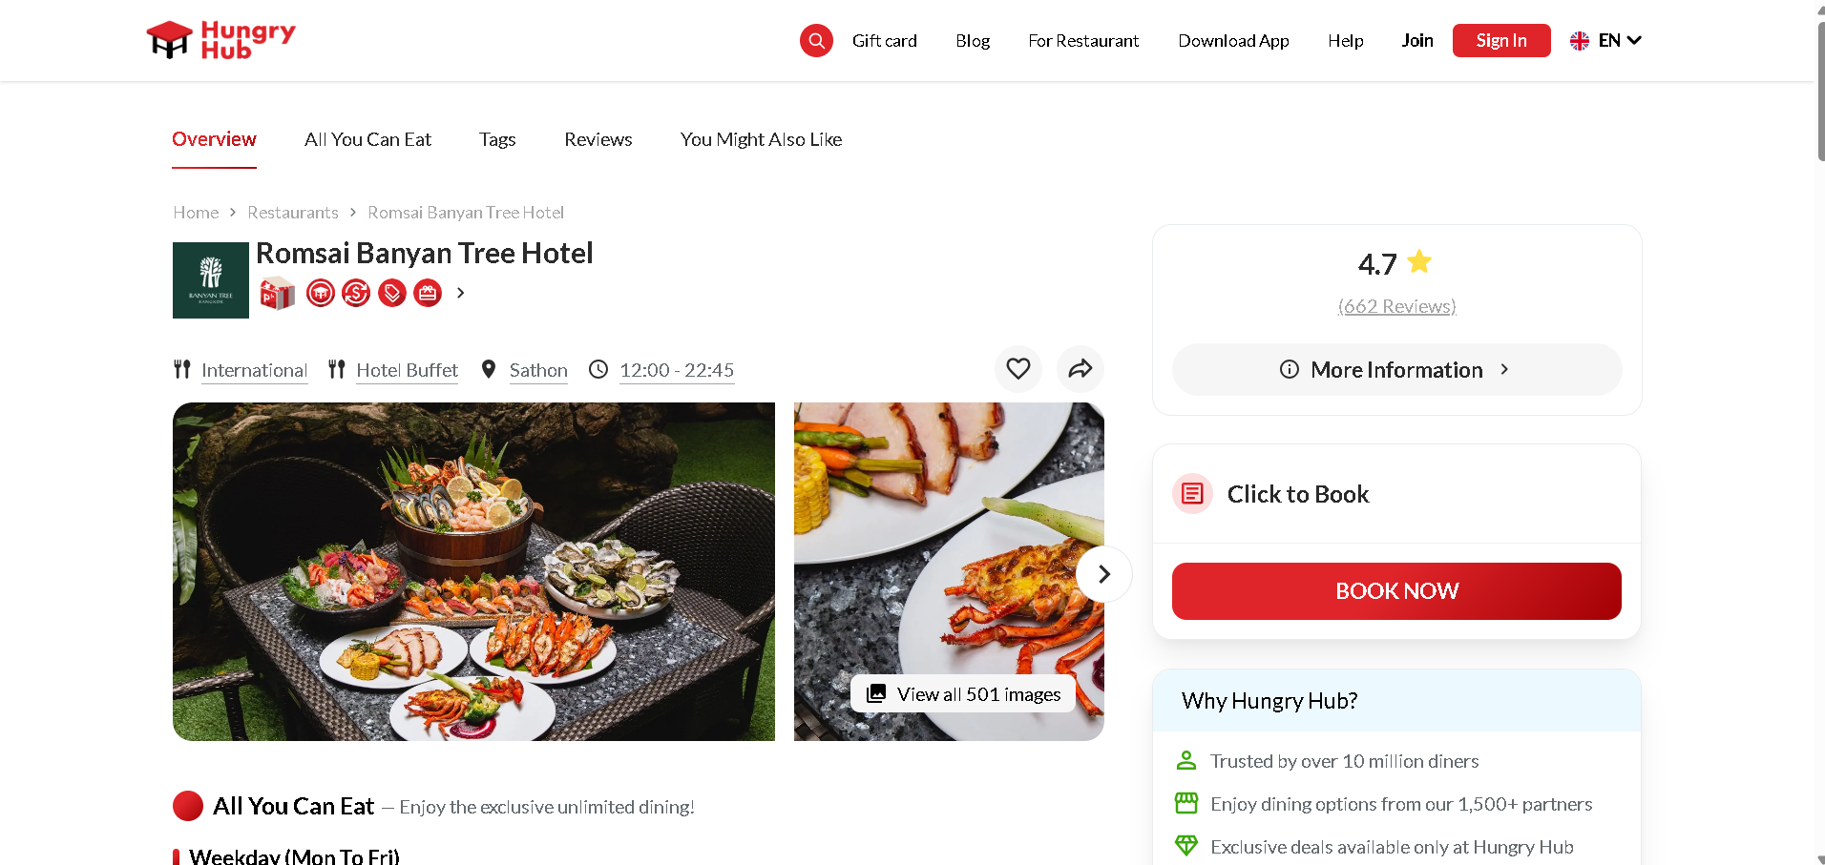Click the Sign In button

pyautogui.click(x=1501, y=40)
